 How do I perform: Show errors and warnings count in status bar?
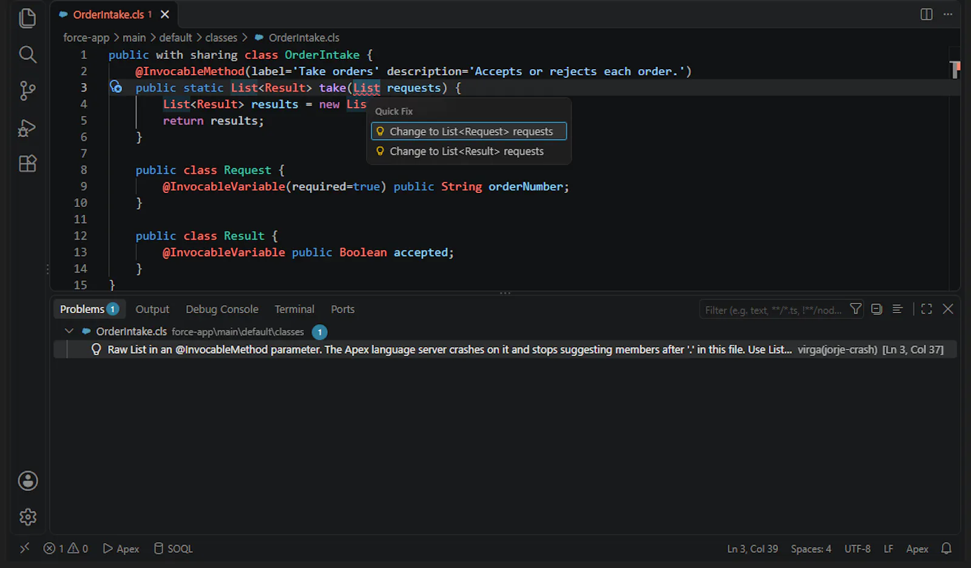pyautogui.click(x=66, y=549)
